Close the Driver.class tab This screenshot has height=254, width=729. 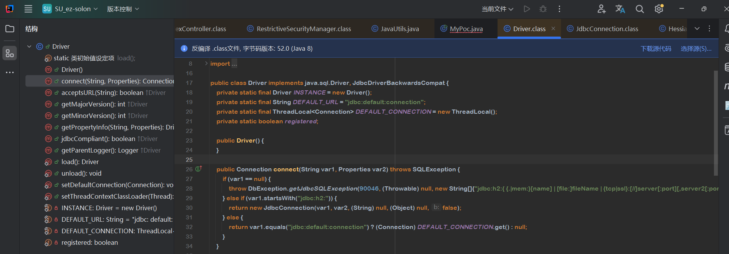click(553, 28)
